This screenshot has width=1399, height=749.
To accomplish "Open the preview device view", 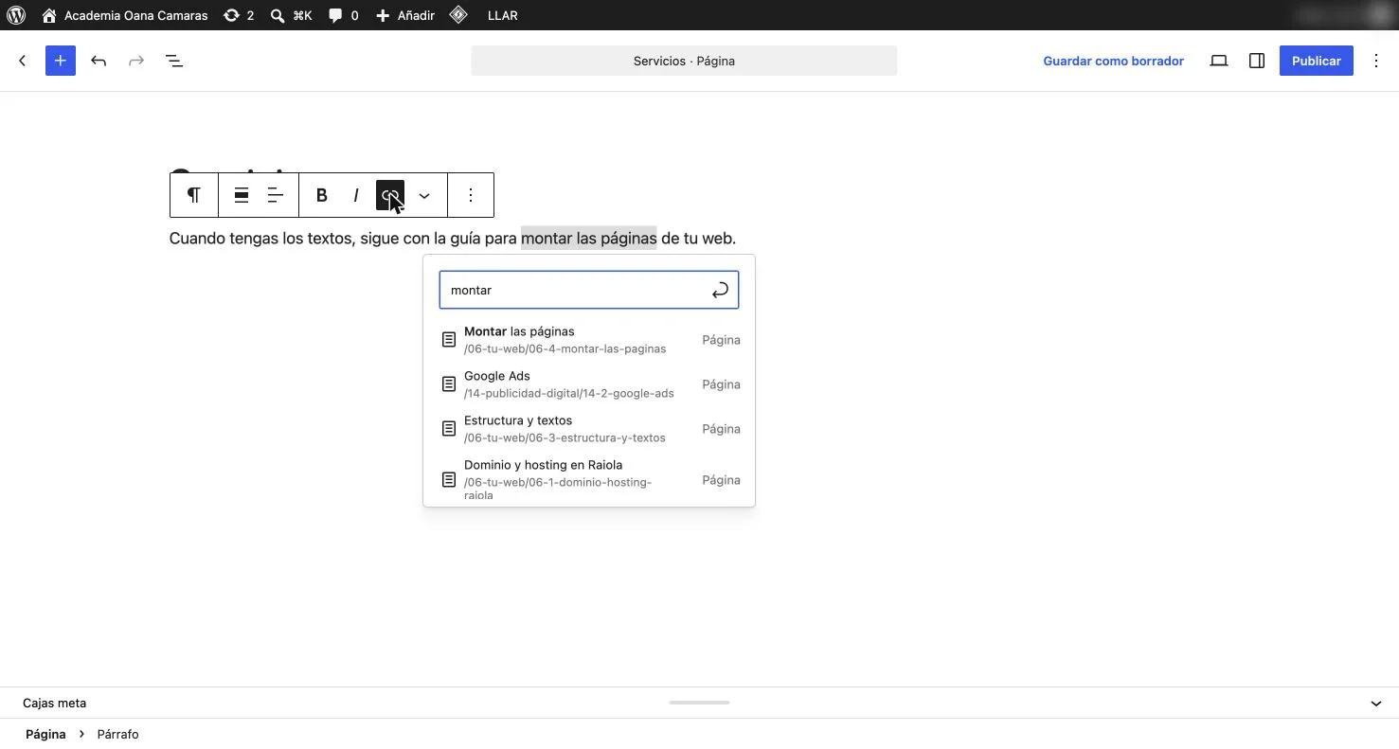I will [x=1219, y=61].
